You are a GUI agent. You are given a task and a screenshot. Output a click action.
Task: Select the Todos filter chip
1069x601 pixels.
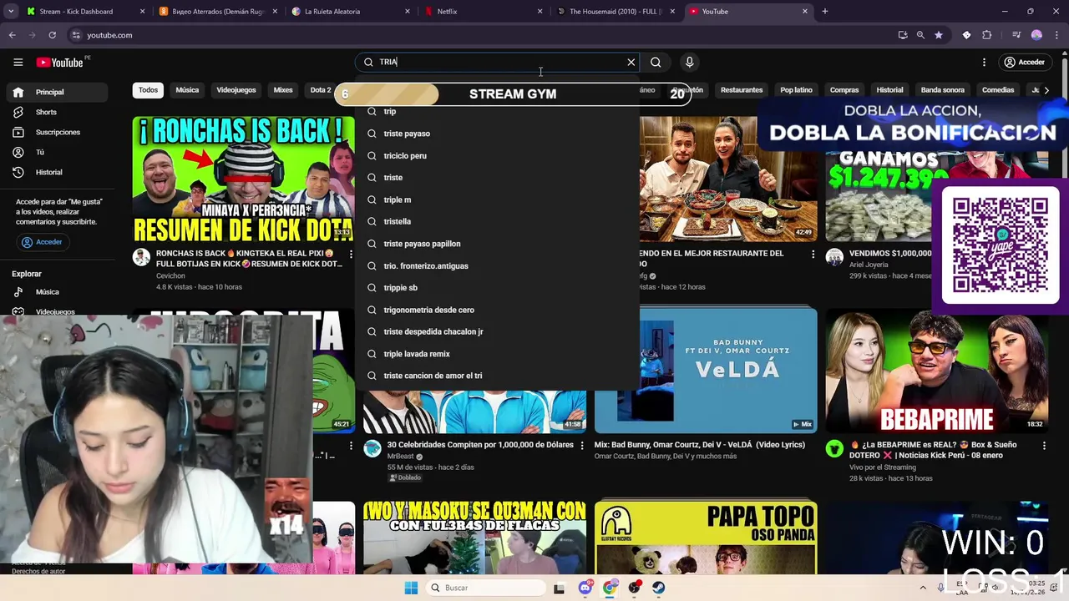coord(148,90)
